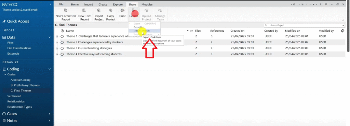Open the Search Project dropdown arrow
Screen dimensions: 350x126
tap(343, 25)
